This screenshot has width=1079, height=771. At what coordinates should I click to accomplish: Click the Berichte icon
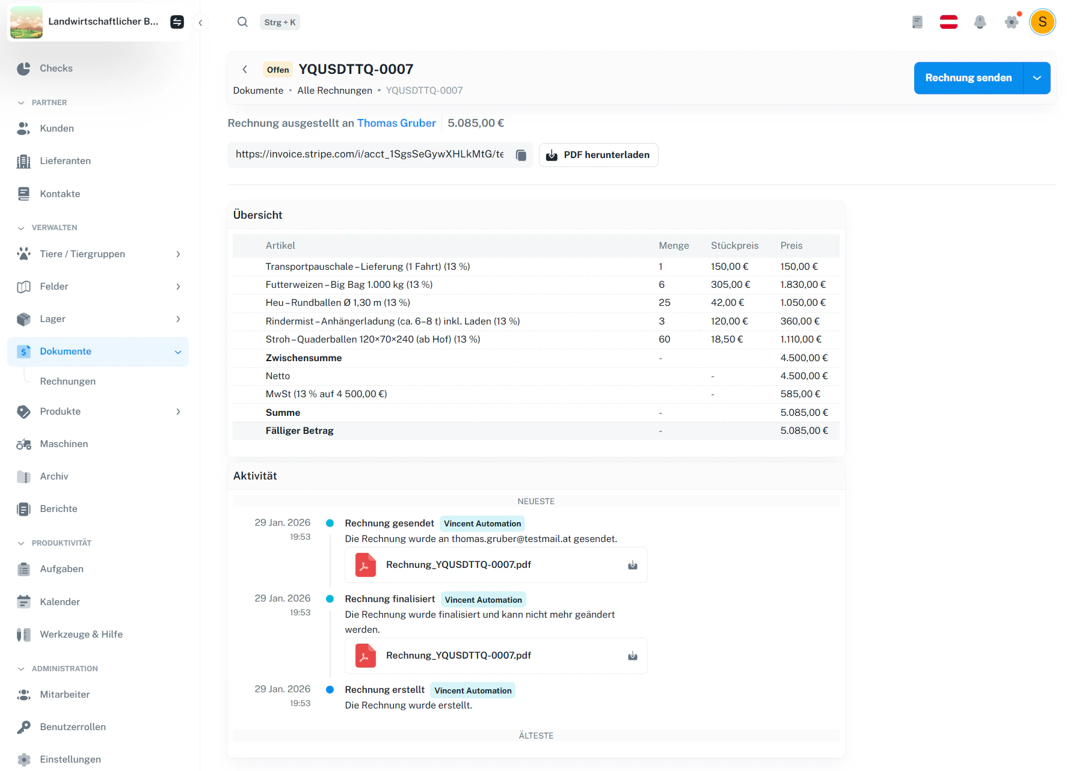tap(23, 509)
